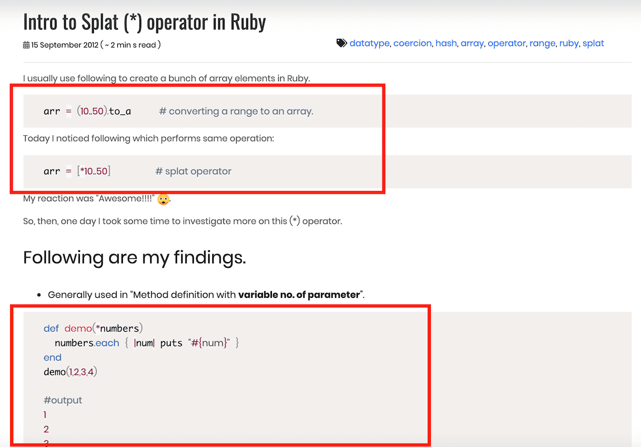Click the def demo(*numbers) code line
Viewport: 641px width, 447px height.
coord(93,329)
